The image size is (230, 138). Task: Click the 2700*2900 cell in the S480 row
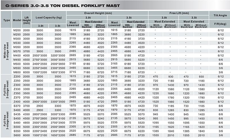(58, 123)
